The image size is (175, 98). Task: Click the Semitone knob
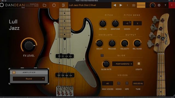click(x=115, y=24)
